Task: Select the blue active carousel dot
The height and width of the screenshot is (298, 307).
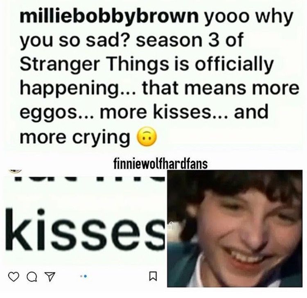Action: (x=85, y=276)
